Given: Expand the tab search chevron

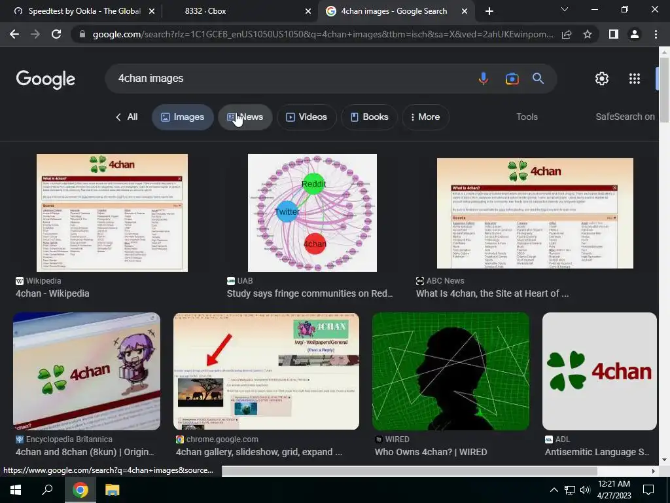Looking at the screenshot, I should pyautogui.click(x=565, y=9).
